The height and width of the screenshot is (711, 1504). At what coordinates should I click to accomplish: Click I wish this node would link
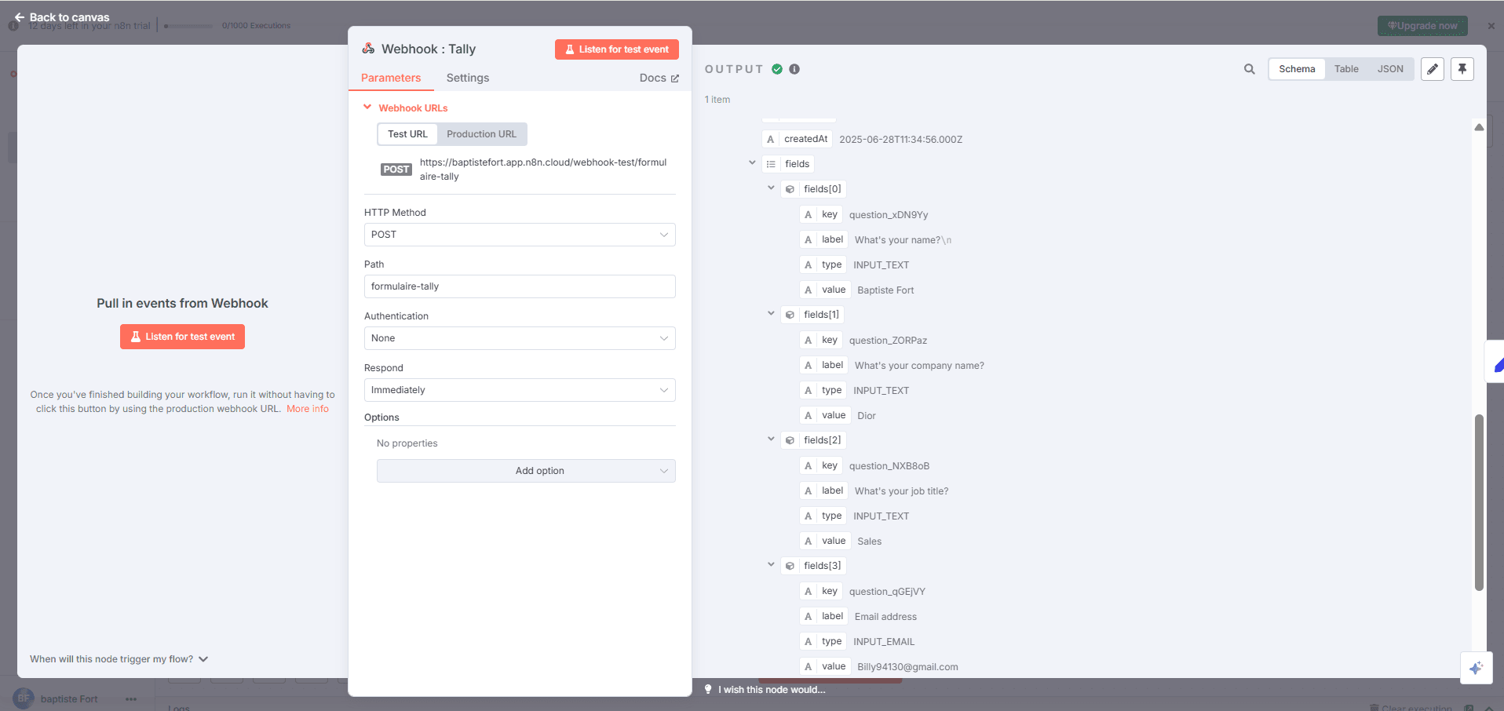click(x=772, y=690)
